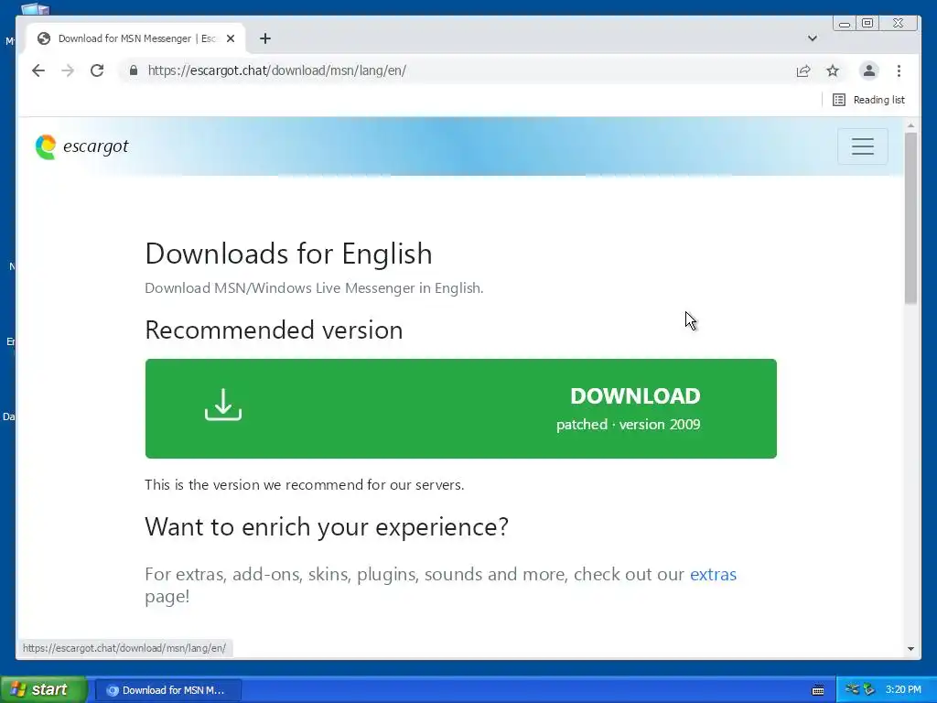This screenshot has height=703, width=937.
Task: Click the network connection tray icon
Action: (x=853, y=689)
